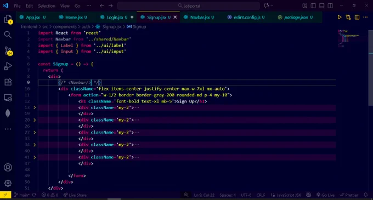373x200 pixels.
Task: Click the remote window indicator in status bar
Action: (5, 195)
